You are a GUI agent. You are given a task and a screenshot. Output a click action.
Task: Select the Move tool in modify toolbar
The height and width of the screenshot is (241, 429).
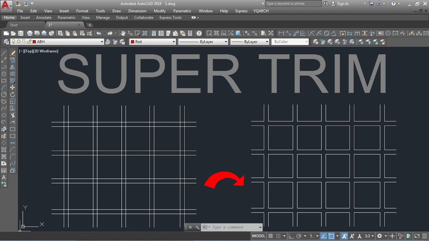[13, 88]
